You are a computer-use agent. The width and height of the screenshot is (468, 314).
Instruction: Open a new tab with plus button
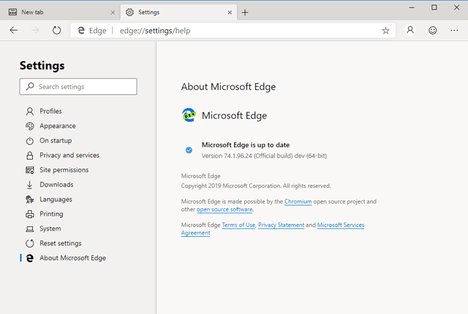pyautogui.click(x=245, y=12)
